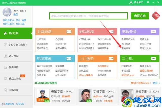Click the 到店维修 house icon

[6, 67]
